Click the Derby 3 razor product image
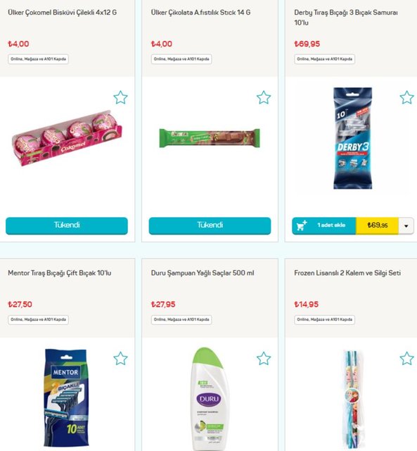Screen dimensions: 417x451 click(x=353, y=138)
